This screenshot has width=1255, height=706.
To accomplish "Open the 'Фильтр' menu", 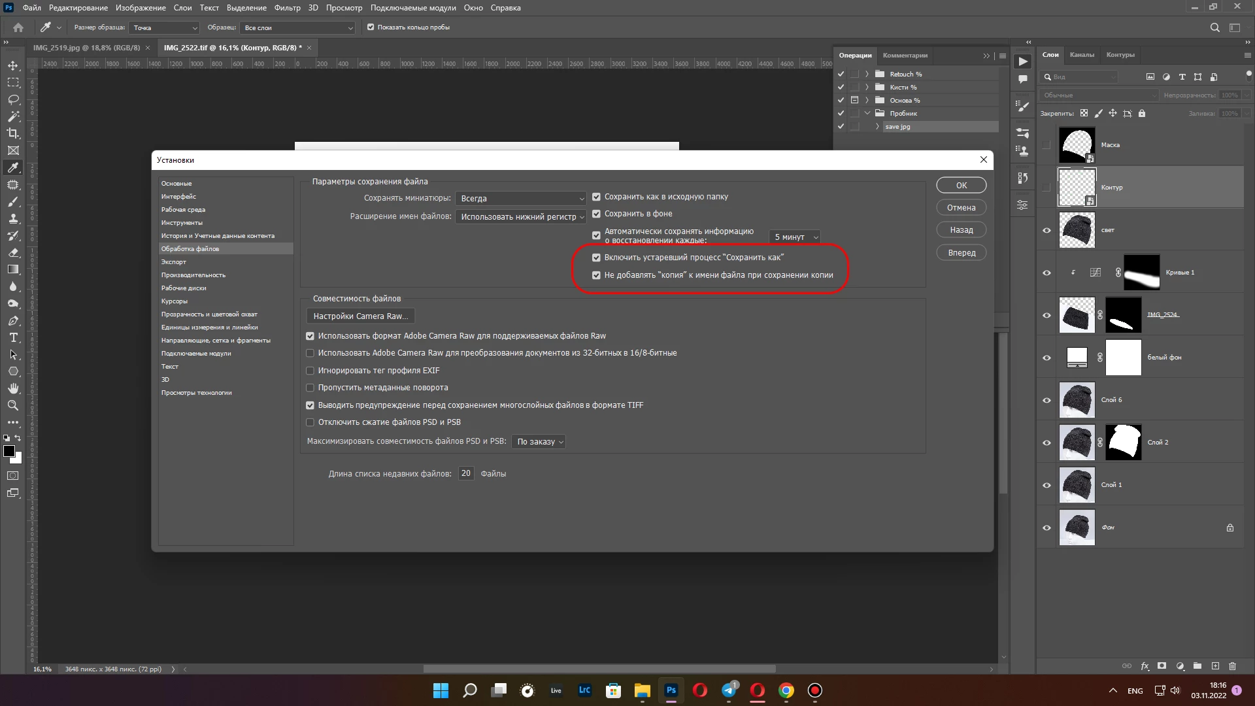I will click(x=287, y=8).
